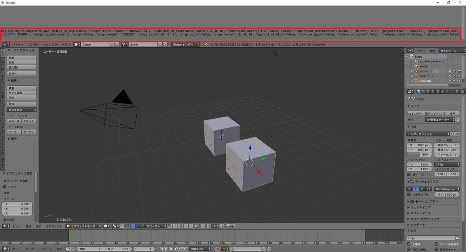Open the ヘルプ menu
Image resolution: width=466 pixels, height=252 pixels.
[66, 45]
